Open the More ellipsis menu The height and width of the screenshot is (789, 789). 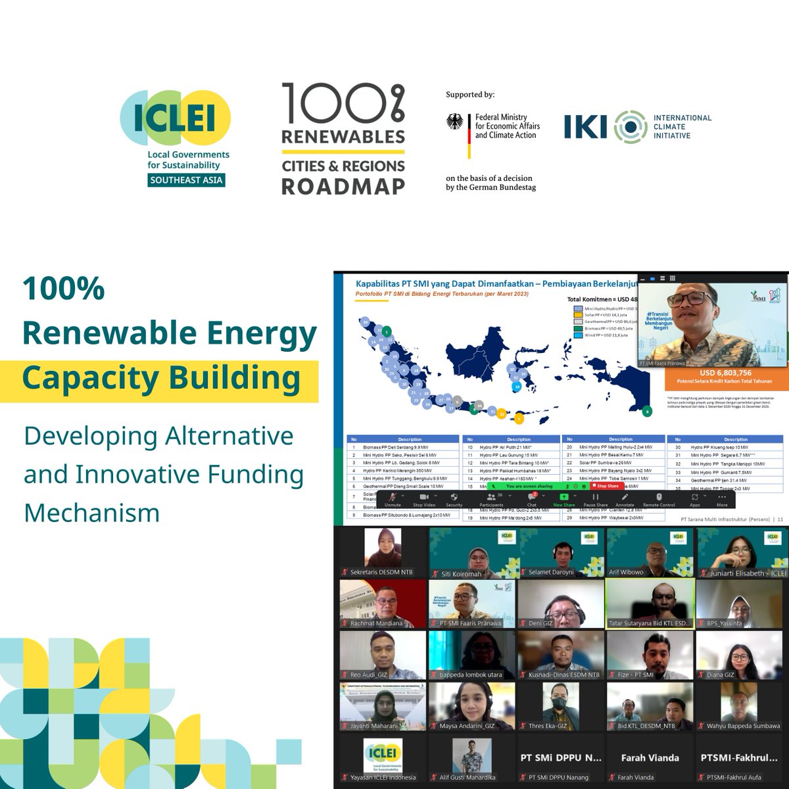(722, 496)
